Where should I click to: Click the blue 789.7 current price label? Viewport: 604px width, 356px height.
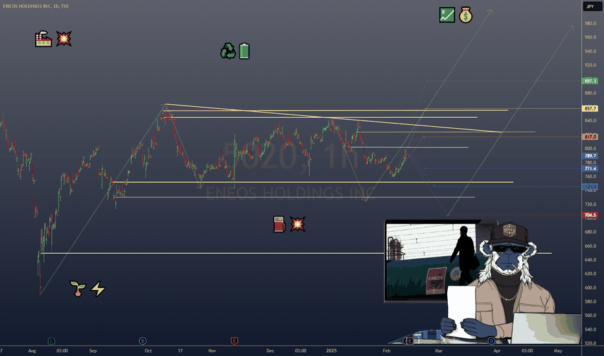coord(590,156)
